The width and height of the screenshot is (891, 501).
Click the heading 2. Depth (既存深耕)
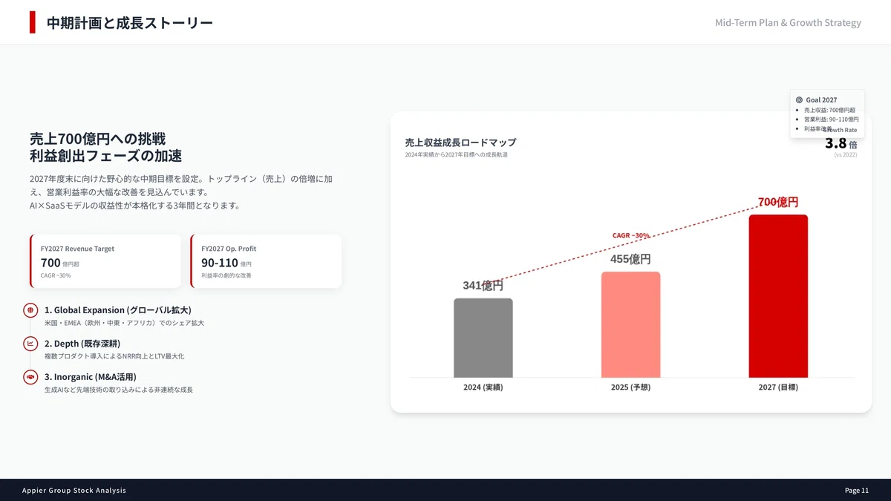82,344
